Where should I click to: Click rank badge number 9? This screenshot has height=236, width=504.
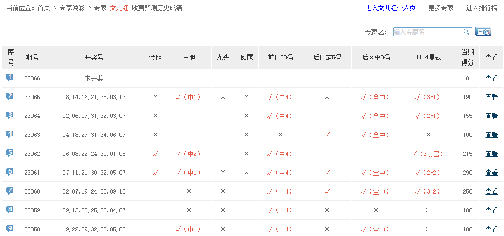(10, 229)
